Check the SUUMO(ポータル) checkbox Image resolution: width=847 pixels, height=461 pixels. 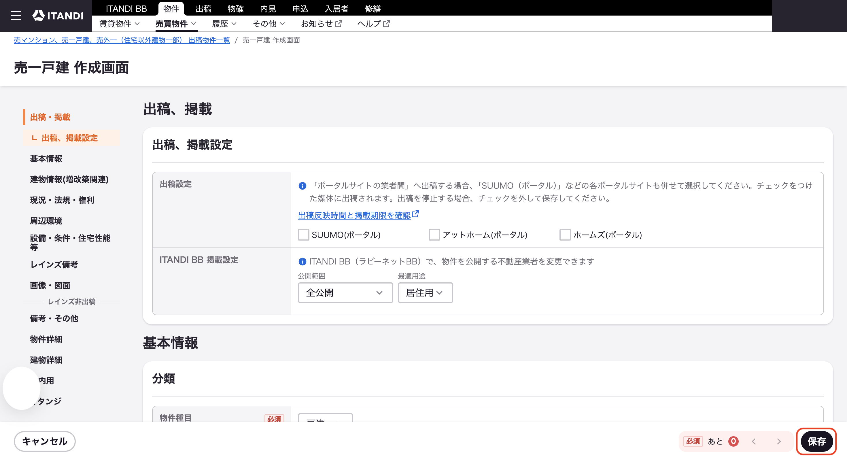[303, 235]
